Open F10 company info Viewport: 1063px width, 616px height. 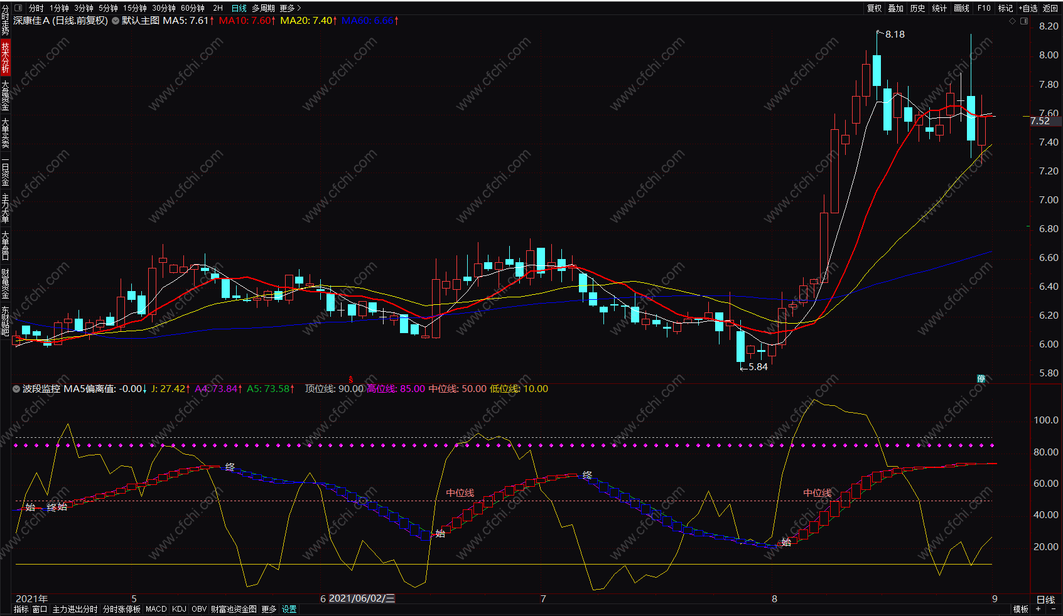click(984, 8)
